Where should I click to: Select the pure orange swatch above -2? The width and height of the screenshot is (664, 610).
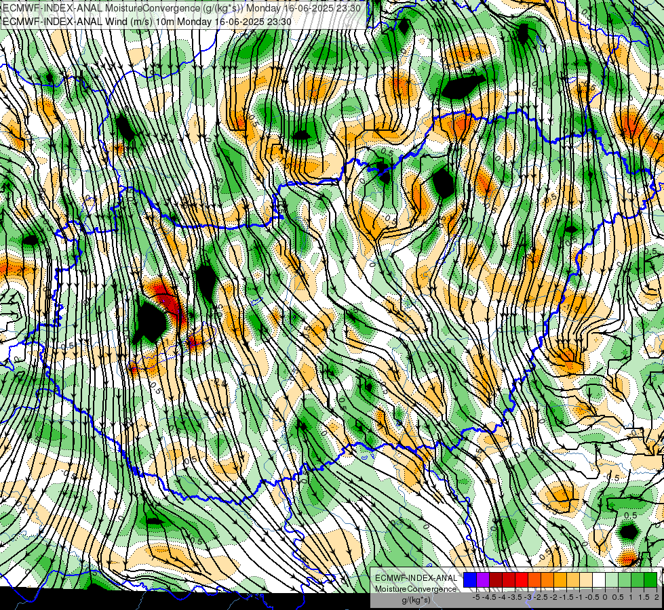(x=547, y=580)
